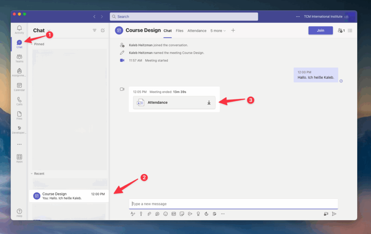The width and height of the screenshot is (371, 234).
Task: Open the Teams section icon
Action: (x=19, y=58)
